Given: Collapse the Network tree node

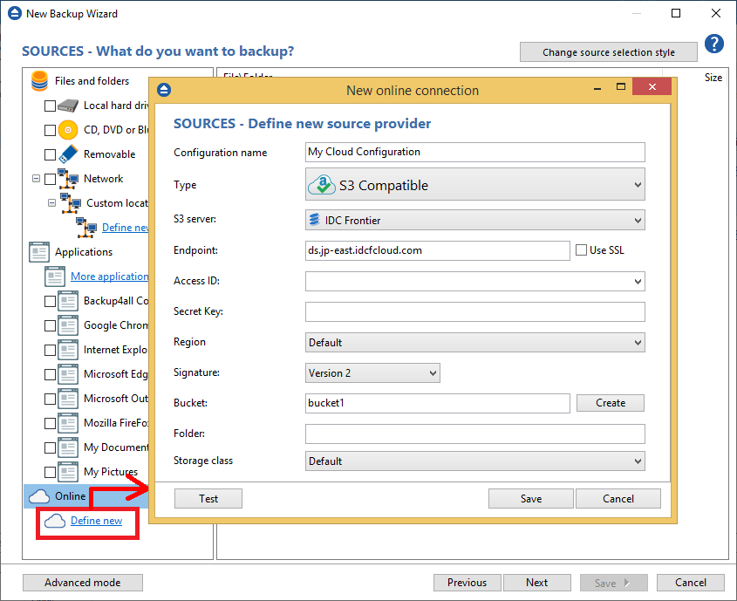Looking at the screenshot, I should click(36, 179).
